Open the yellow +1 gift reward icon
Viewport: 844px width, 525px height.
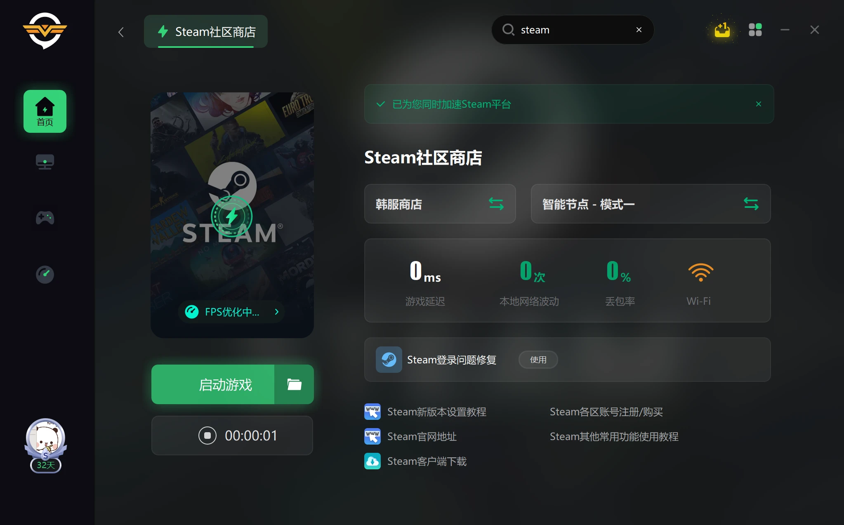[x=722, y=30]
